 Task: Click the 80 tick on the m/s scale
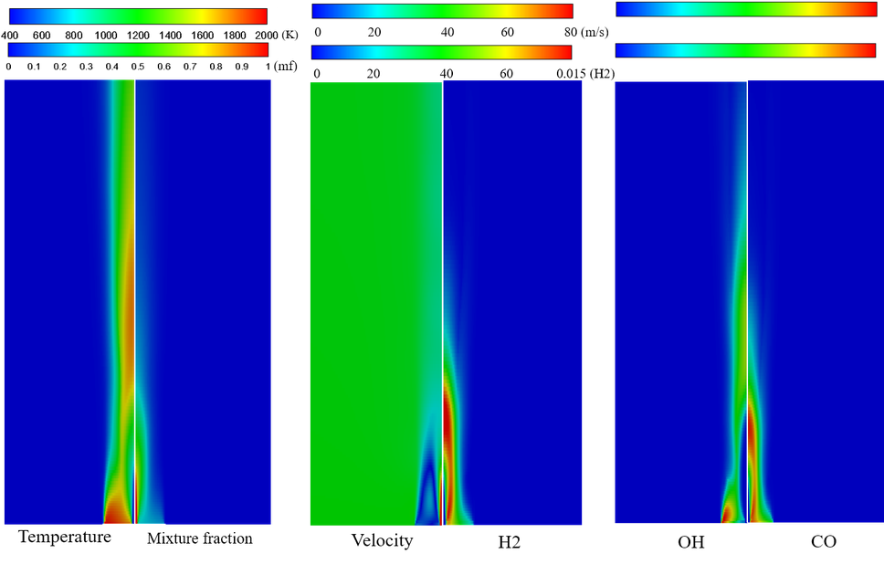pyautogui.click(x=571, y=32)
